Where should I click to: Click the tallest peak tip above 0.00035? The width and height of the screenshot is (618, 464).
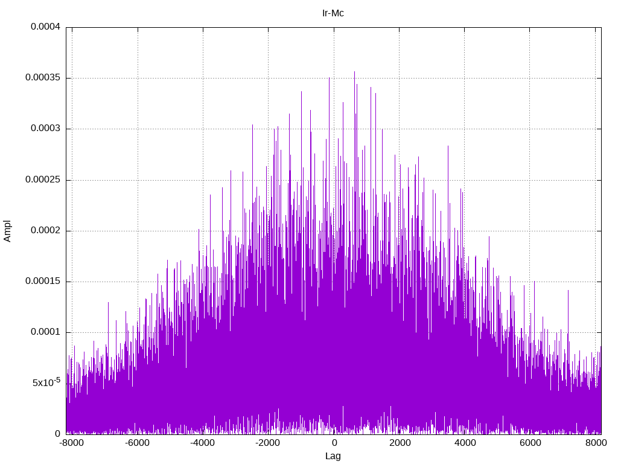[354, 72]
